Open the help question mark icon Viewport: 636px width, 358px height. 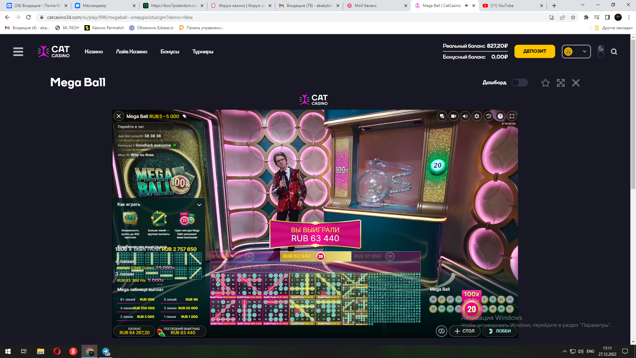click(x=500, y=116)
